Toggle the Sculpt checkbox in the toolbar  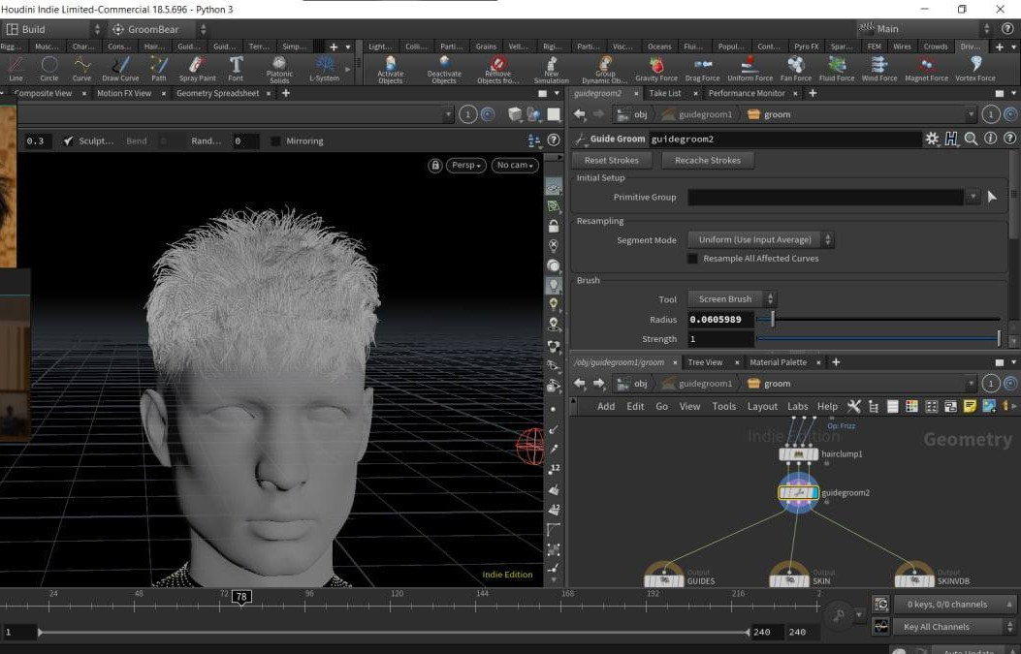[68, 141]
